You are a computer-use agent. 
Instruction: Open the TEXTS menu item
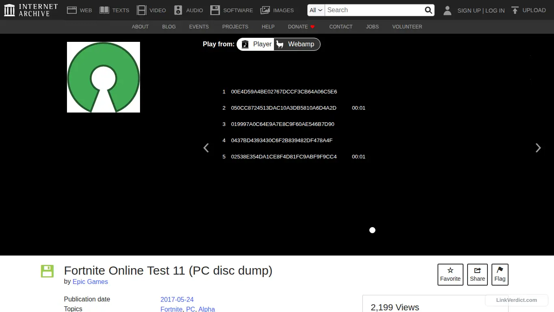(x=121, y=11)
